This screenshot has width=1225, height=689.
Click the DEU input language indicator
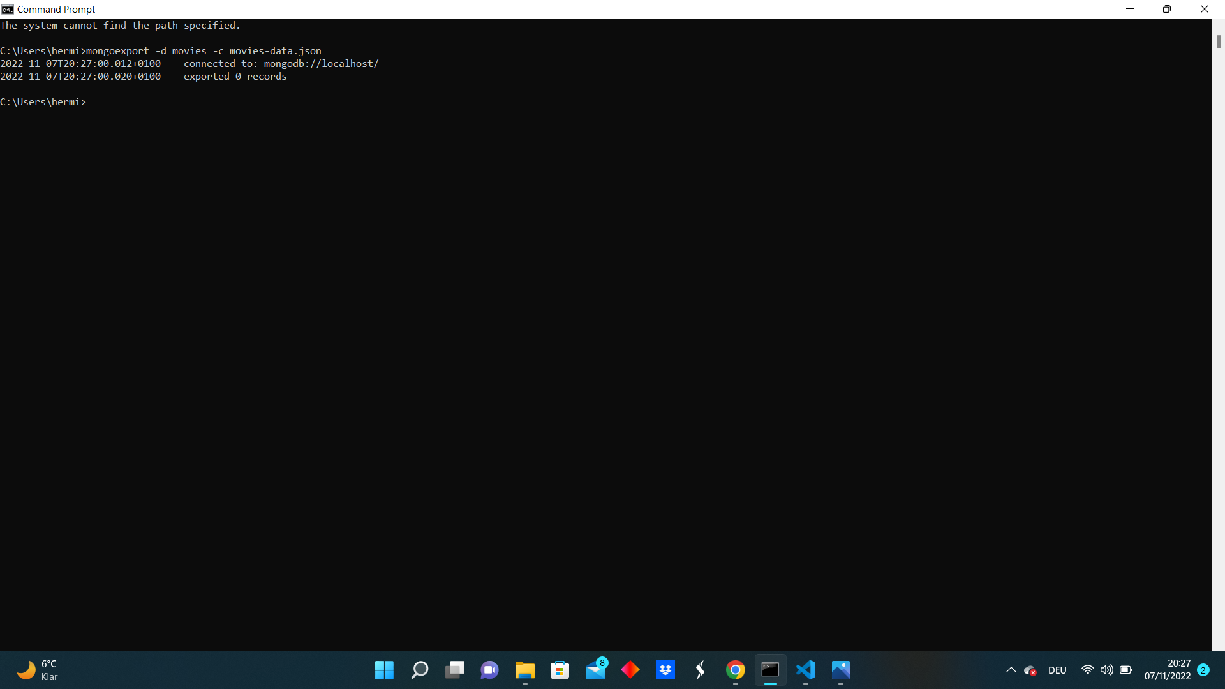coord(1057,670)
